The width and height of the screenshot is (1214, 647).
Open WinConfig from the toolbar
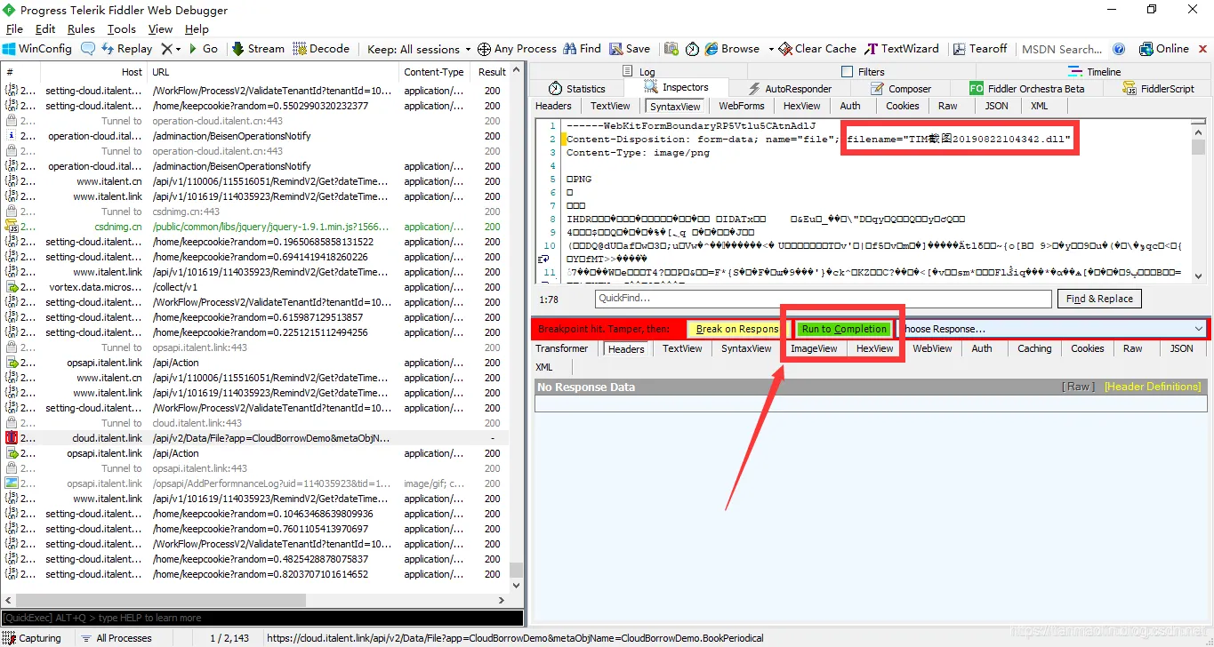point(36,49)
